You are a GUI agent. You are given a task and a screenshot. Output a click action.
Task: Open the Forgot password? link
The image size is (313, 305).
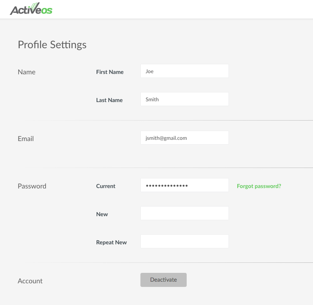259,186
